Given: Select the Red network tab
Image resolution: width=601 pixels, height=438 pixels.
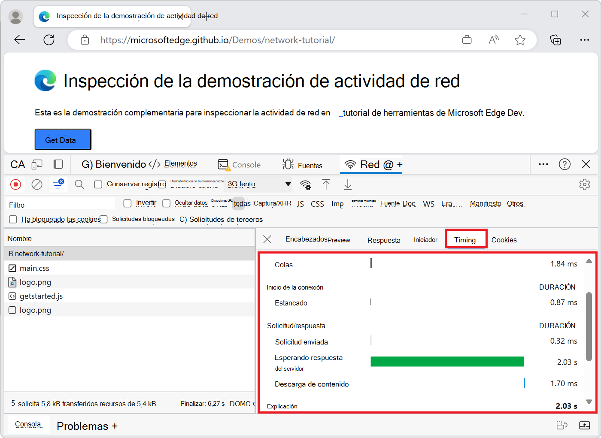Looking at the screenshot, I should click(x=370, y=165).
